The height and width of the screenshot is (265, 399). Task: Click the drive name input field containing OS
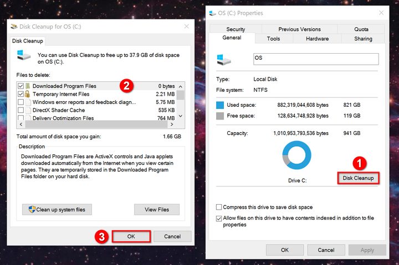(x=316, y=59)
